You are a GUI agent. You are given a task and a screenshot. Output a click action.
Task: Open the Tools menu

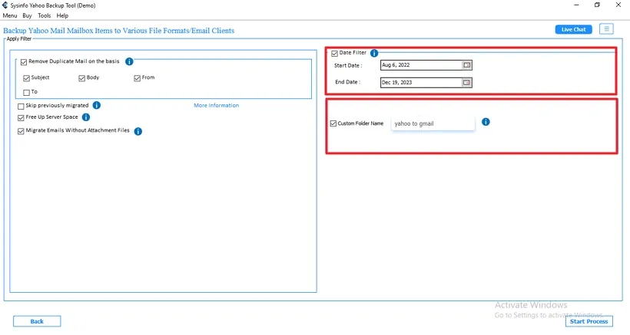click(45, 15)
